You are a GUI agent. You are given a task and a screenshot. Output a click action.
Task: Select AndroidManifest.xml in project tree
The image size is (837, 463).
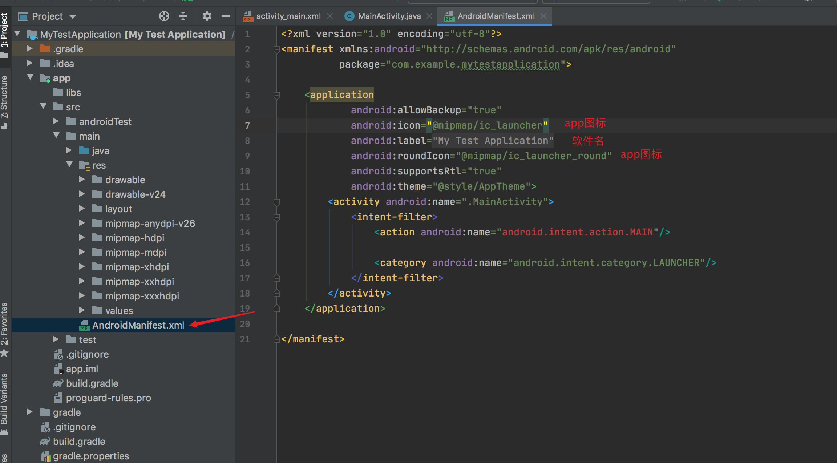point(132,325)
